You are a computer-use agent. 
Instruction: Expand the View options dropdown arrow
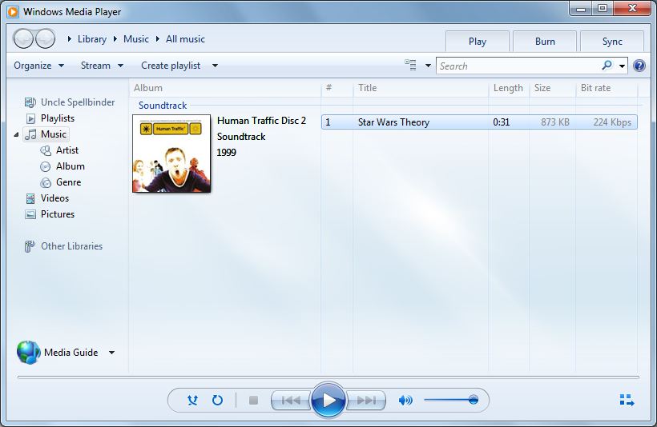coord(428,66)
